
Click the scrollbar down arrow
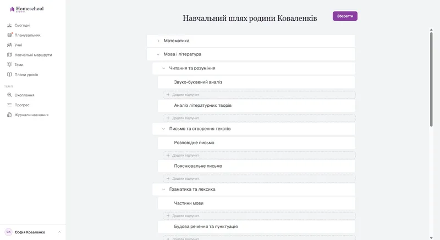431,238
